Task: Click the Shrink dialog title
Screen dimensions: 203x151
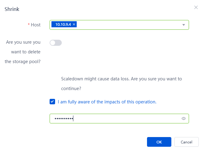Action: tap(12, 9)
